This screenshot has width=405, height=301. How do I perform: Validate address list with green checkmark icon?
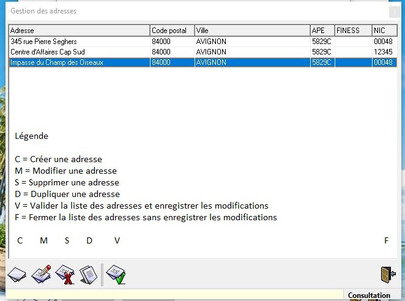click(116, 275)
